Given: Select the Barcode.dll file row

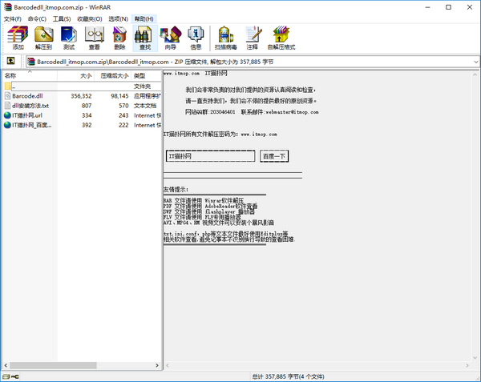Looking at the screenshot, I should coord(83,96).
